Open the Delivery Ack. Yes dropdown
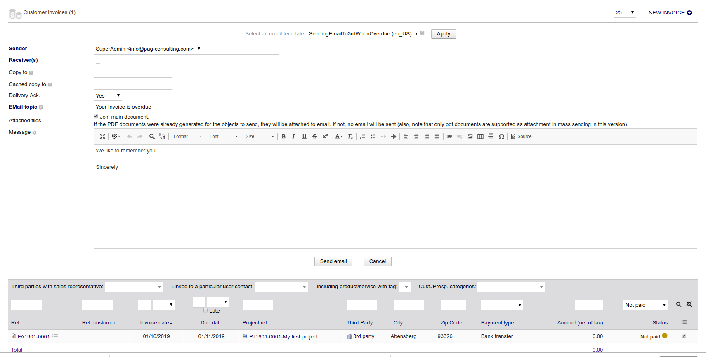 coord(108,96)
